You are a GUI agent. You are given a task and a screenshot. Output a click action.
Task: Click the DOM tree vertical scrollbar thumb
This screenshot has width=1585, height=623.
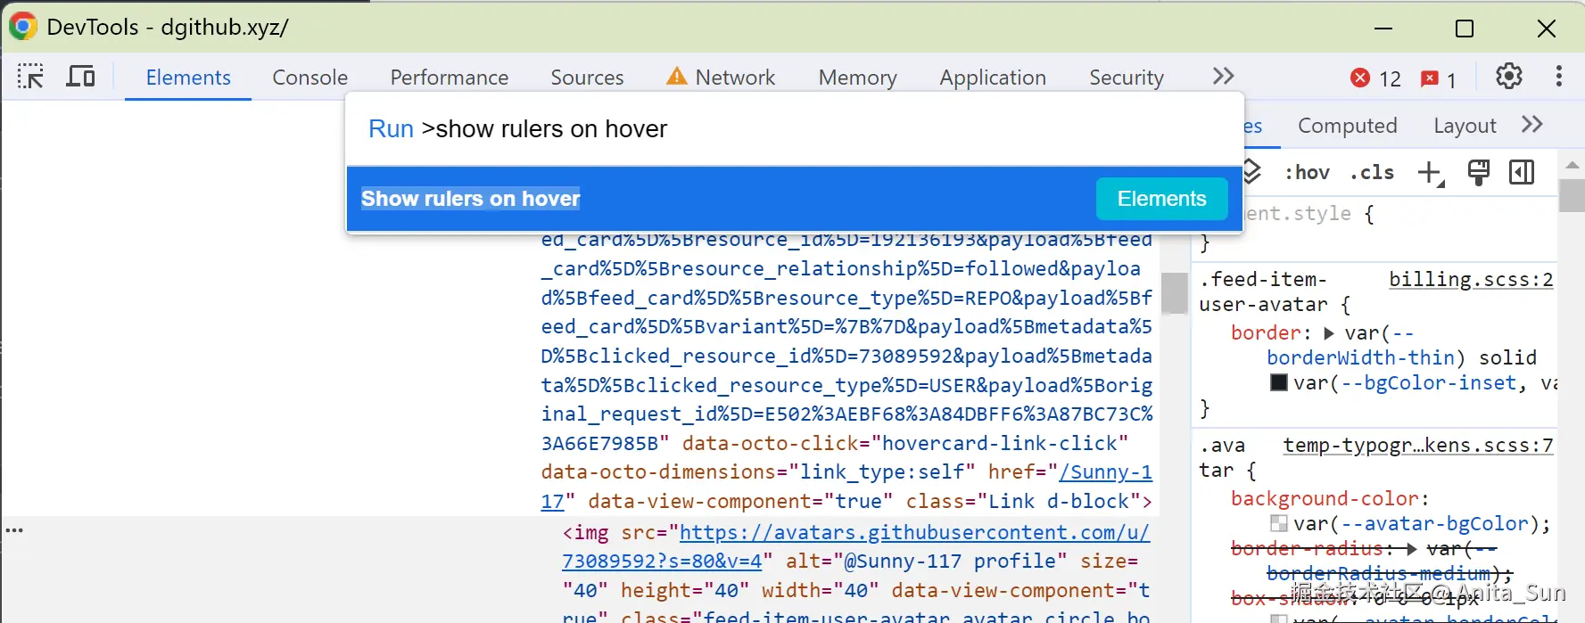click(1175, 292)
